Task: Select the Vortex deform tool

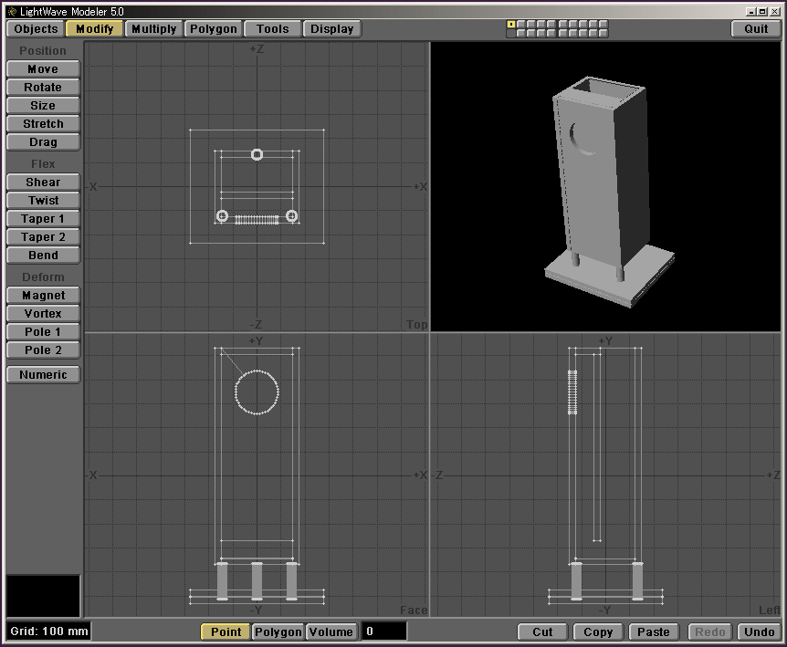Action: click(43, 314)
